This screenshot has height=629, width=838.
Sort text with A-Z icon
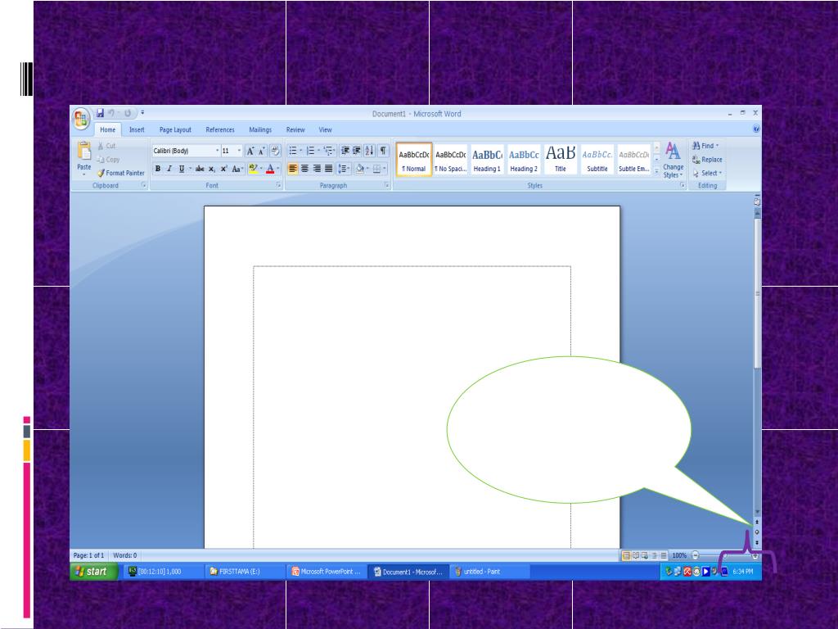369,151
